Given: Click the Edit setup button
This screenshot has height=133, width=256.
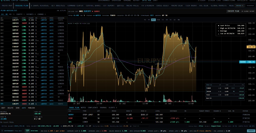Looking at the screenshot, I should coord(3,108).
